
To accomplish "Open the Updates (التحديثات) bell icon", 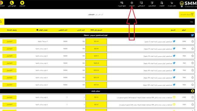I will (22, 4).
